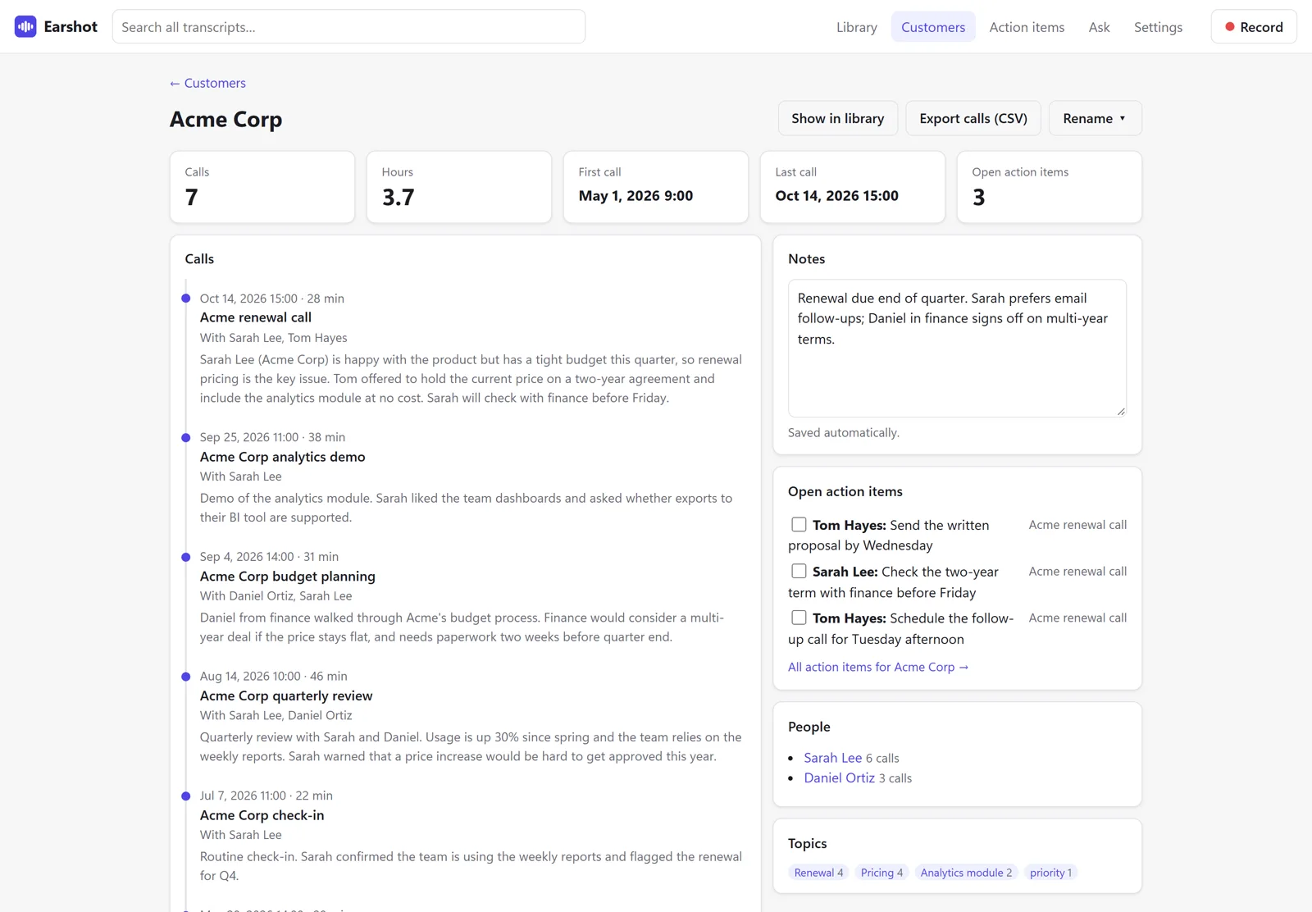Open the Library tab
Screen dimensions: 1312x912
tap(856, 27)
